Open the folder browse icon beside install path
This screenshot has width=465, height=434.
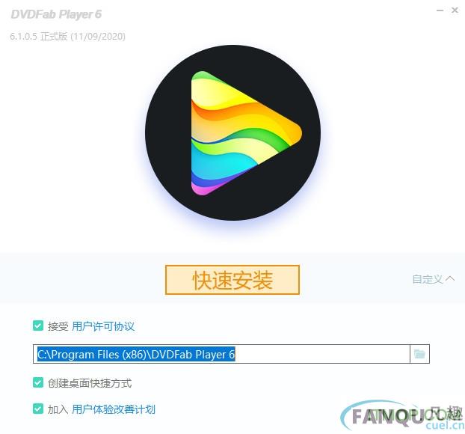419,354
